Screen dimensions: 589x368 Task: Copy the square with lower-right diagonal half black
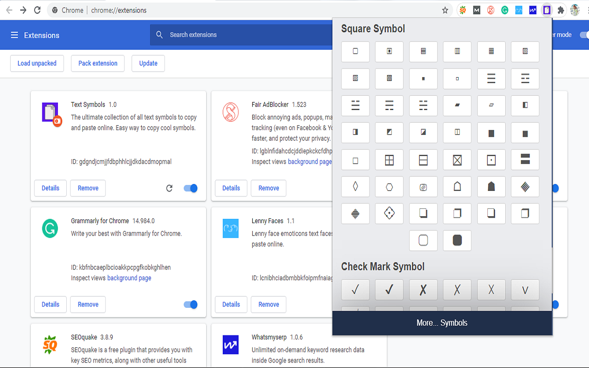423,132
